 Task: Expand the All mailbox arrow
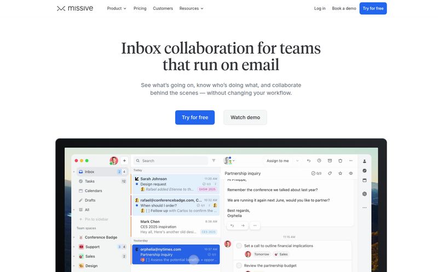click(x=74, y=210)
